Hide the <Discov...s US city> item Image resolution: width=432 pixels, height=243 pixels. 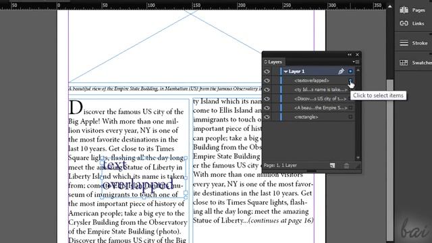pyautogui.click(x=267, y=99)
